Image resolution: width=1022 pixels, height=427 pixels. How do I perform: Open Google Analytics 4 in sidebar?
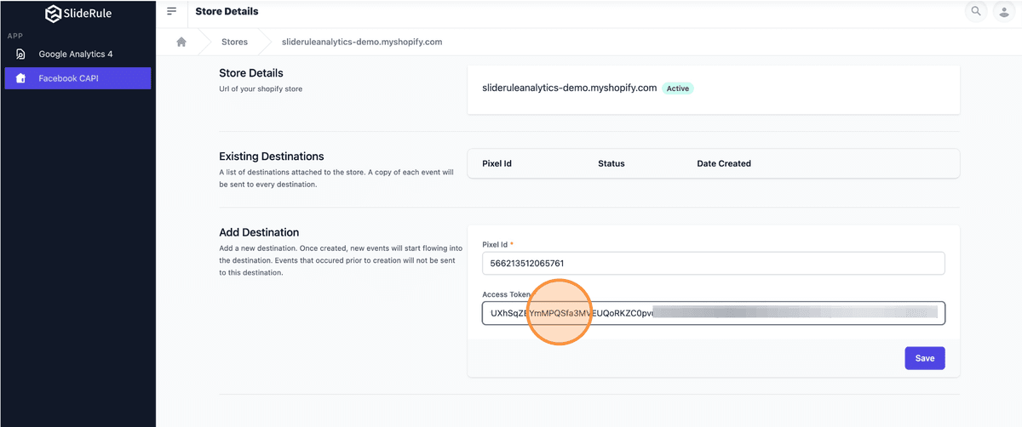pyautogui.click(x=78, y=54)
